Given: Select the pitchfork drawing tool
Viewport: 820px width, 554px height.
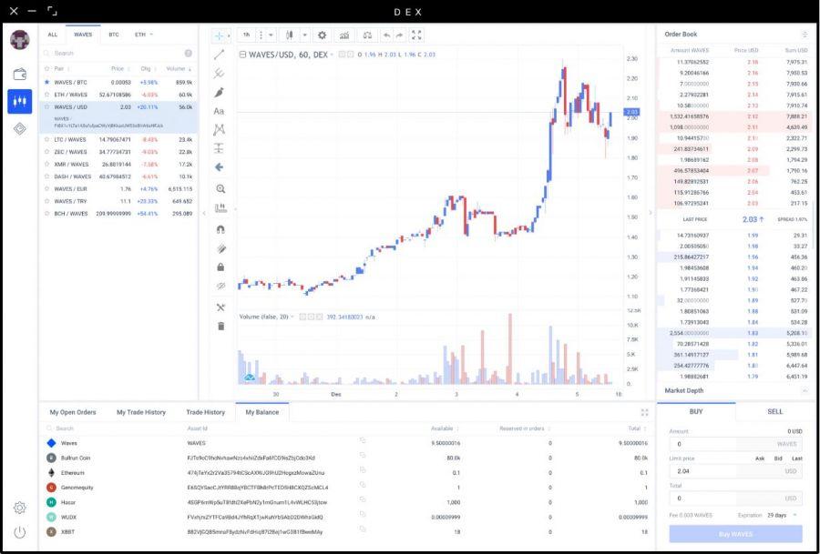Looking at the screenshot, I should coord(220,73).
